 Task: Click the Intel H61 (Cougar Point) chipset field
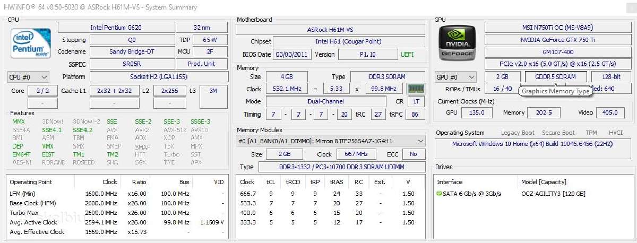348,41
